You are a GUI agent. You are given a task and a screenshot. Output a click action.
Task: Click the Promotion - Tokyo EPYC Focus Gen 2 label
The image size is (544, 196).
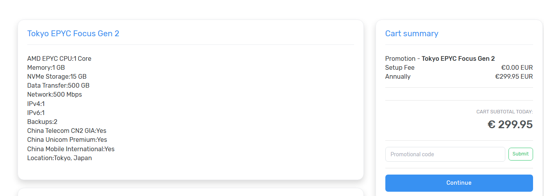(440, 58)
